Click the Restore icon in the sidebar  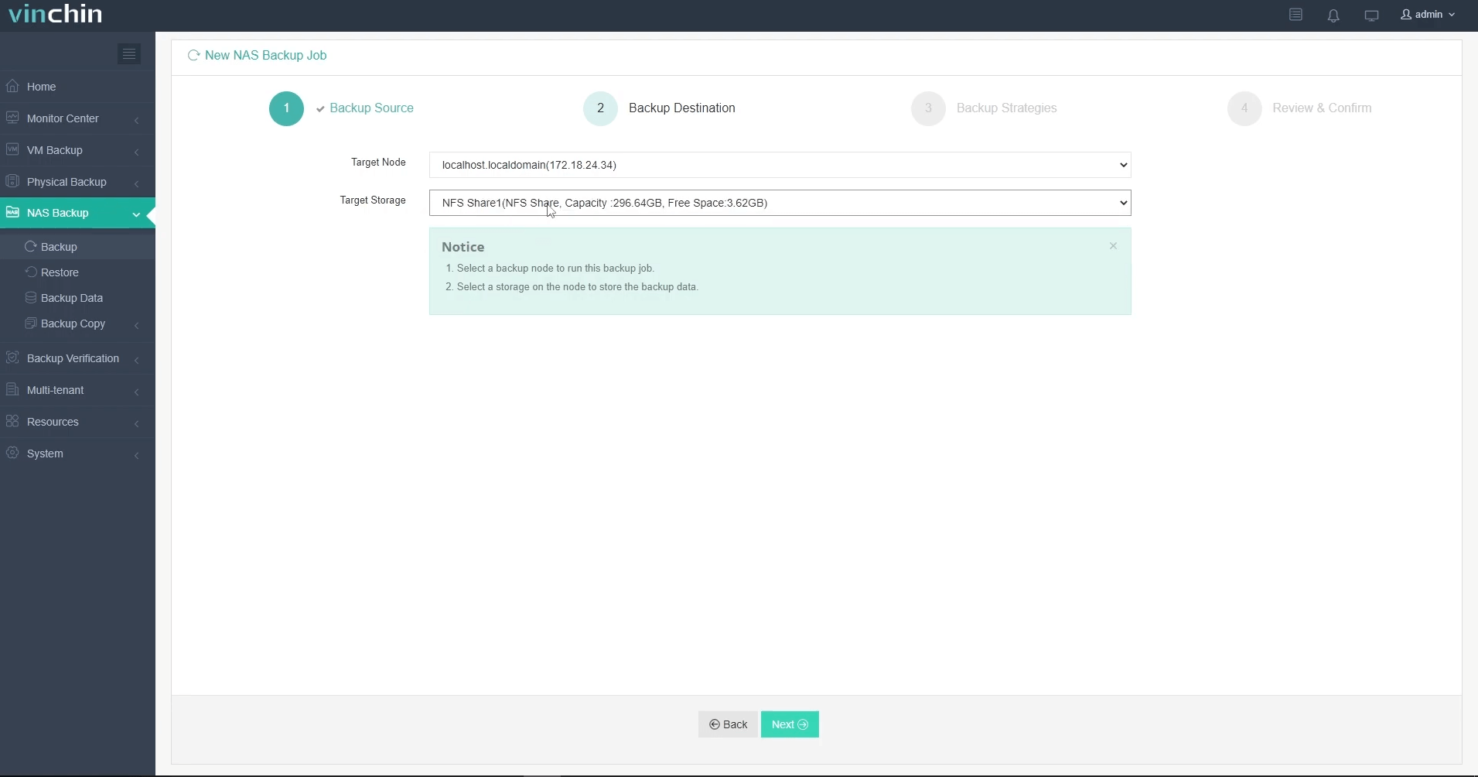31,272
